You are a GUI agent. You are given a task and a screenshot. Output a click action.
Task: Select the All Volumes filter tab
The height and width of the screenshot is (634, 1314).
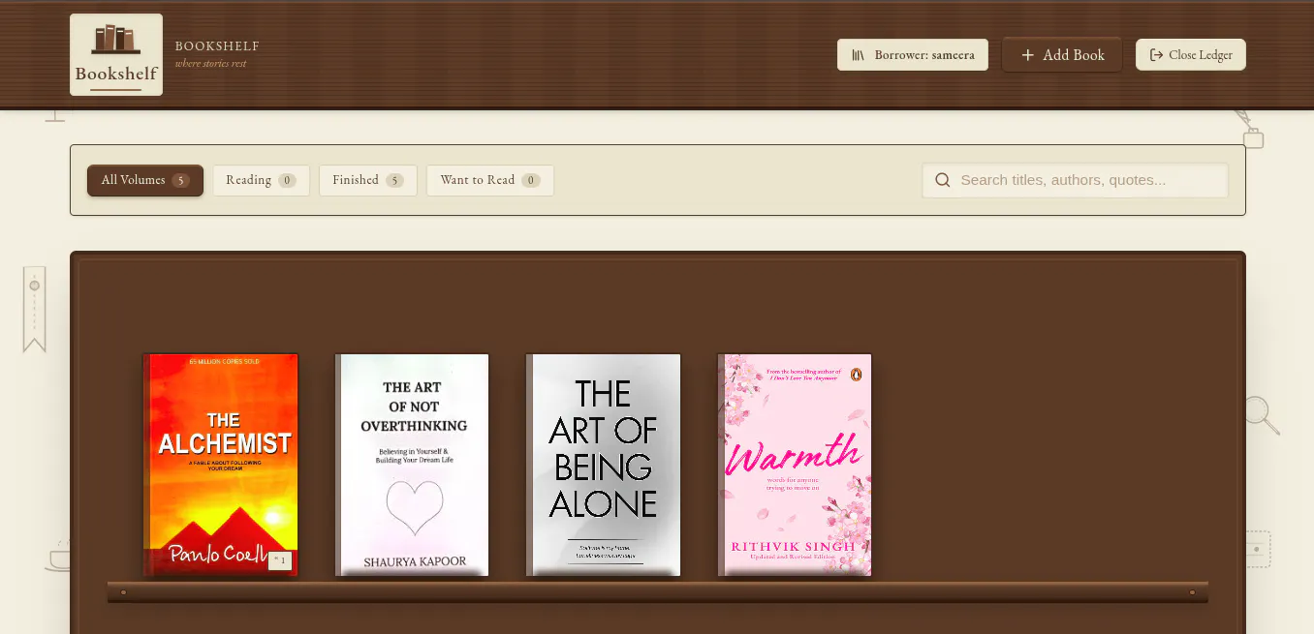point(145,180)
